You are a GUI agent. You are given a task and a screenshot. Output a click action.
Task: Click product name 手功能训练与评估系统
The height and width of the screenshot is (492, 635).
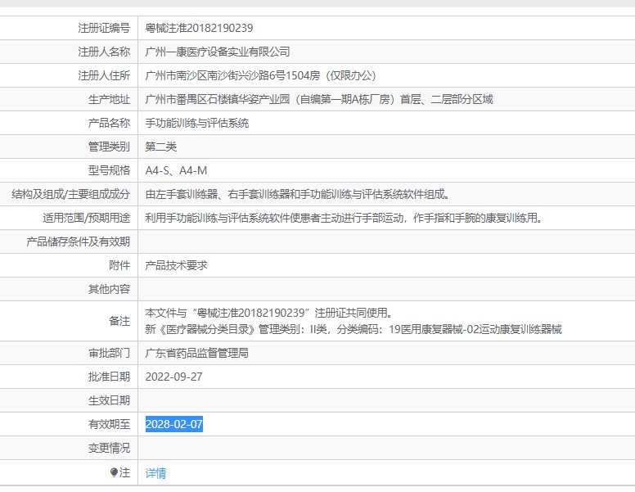[197, 123]
